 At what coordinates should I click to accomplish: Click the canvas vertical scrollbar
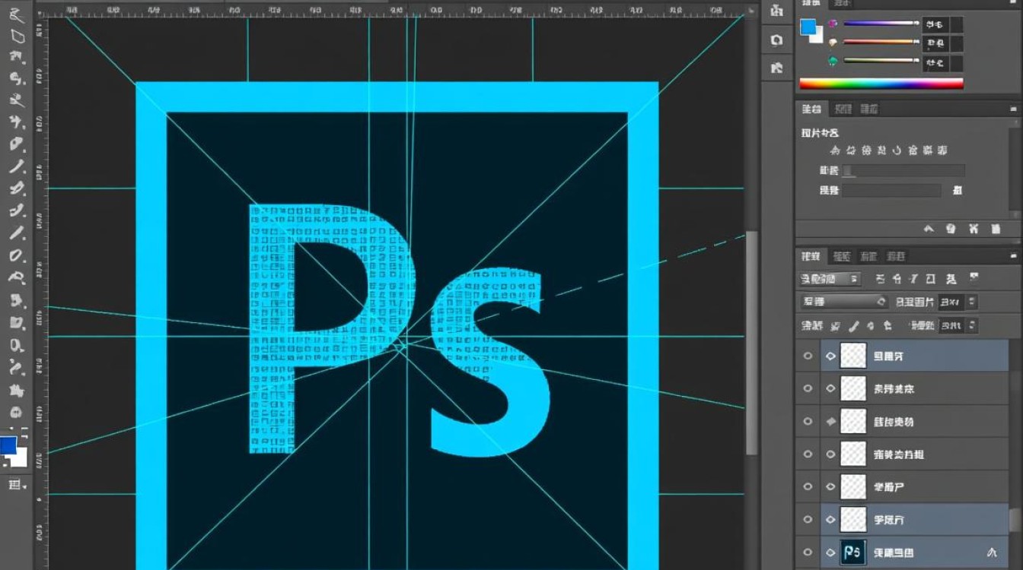click(x=752, y=342)
